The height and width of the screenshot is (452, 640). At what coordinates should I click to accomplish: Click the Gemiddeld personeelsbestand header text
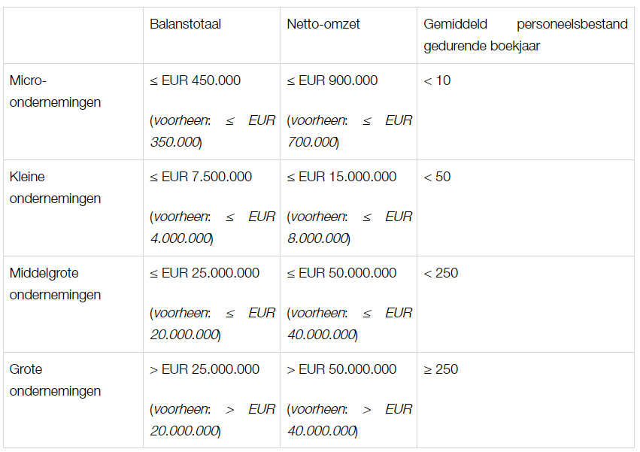pos(525,35)
